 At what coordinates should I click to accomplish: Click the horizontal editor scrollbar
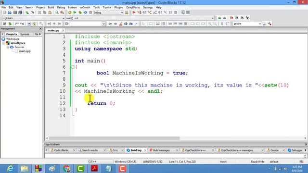point(114,138)
